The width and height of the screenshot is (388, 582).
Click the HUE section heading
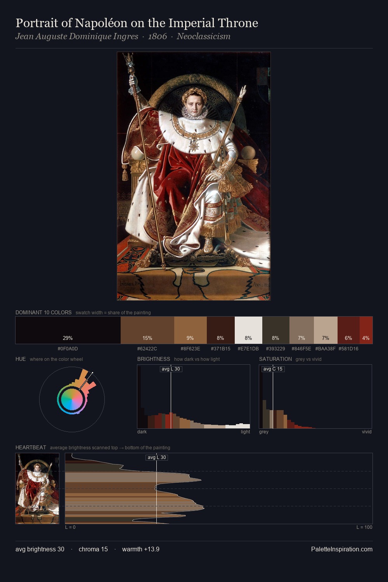click(21, 359)
